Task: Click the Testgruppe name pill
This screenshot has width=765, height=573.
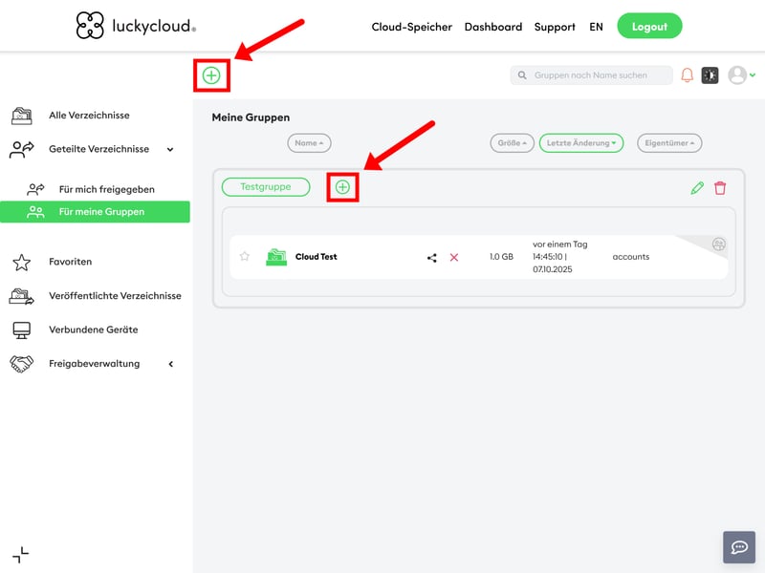Action: coord(266,187)
